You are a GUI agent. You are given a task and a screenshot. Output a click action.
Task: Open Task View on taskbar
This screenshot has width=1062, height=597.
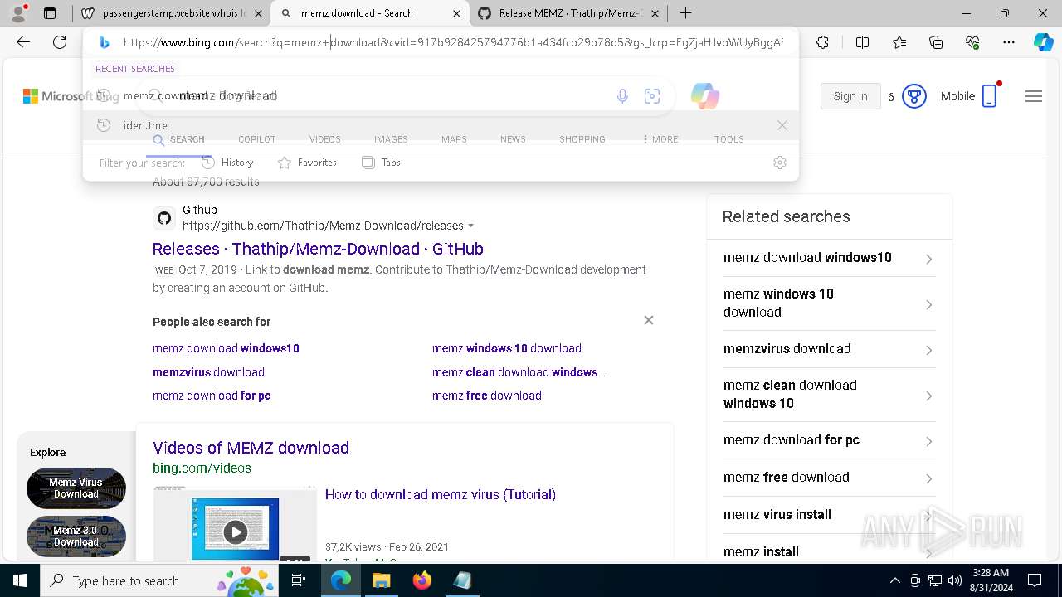[x=299, y=580]
